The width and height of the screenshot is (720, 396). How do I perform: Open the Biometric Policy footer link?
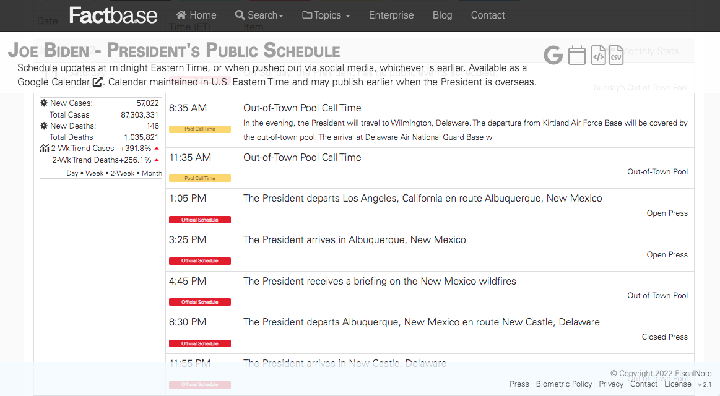tap(564, 384)
